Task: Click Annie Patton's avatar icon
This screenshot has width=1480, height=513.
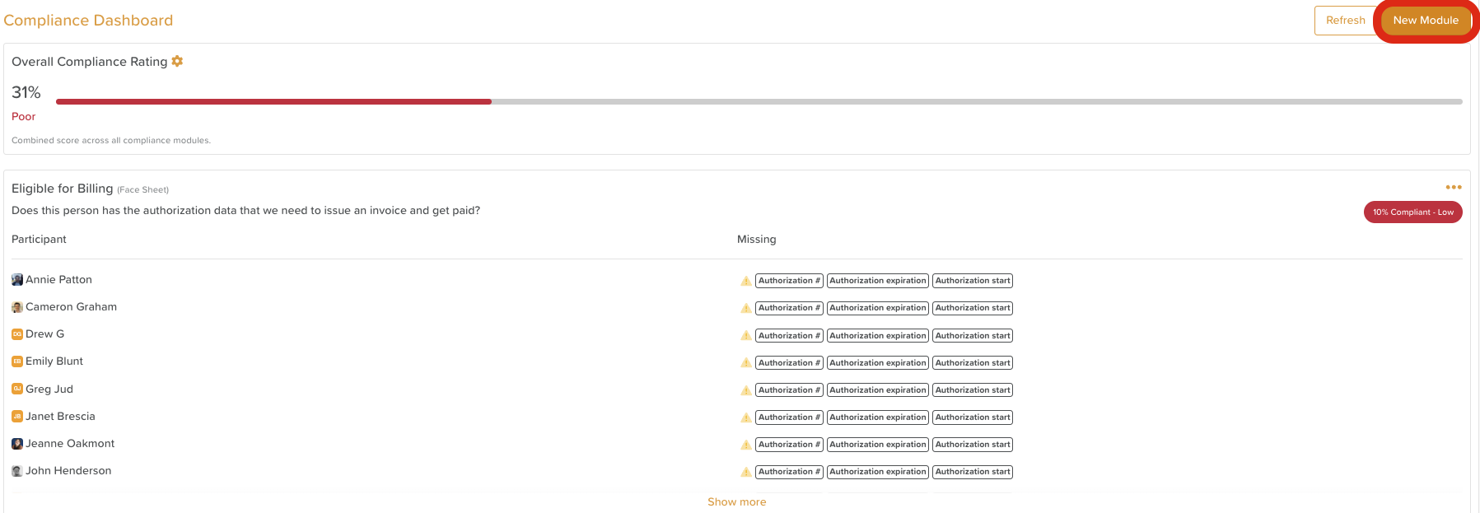Action: coord(17,280)
